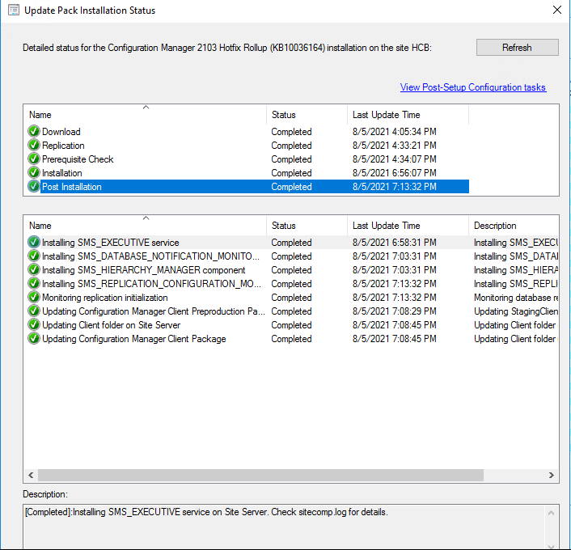Sort lower list by Status column header
Screen dimensions: 571x550
coord(307,226)
